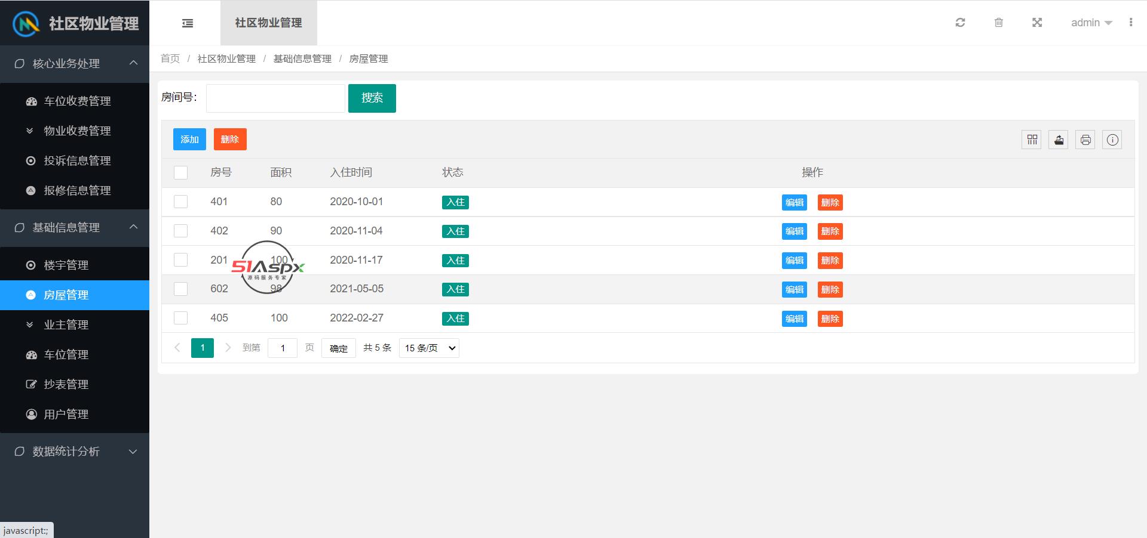Open 业主管理 in the sidebar
The image size is (1147, 538).
tap(66, 325)
